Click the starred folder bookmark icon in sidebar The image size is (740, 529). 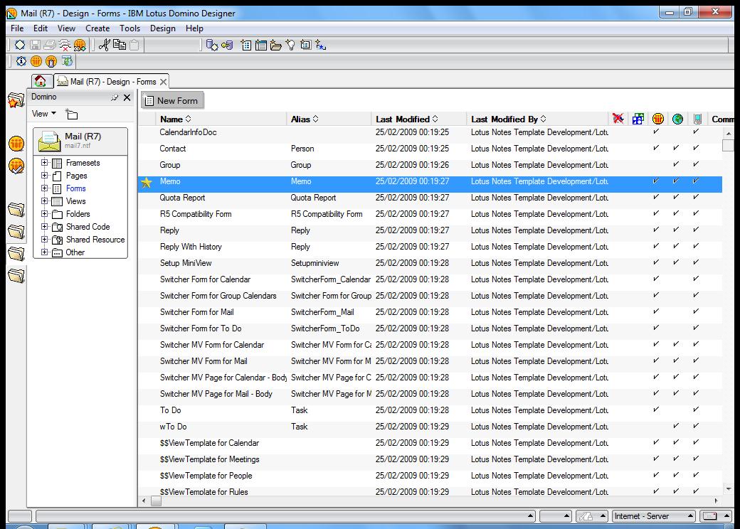coord(16,100)
